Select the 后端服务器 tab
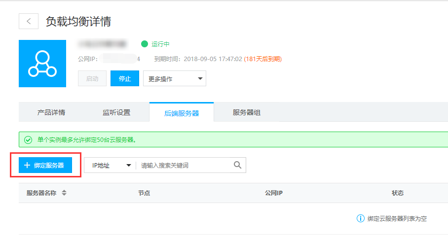 pos(182,113)
